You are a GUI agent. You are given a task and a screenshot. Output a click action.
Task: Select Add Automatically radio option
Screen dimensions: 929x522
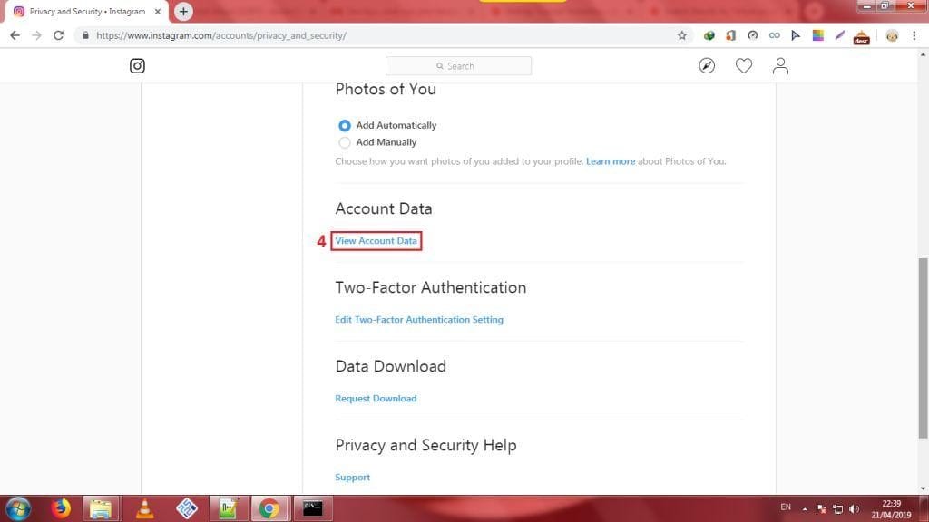click(x=345, y=126)
